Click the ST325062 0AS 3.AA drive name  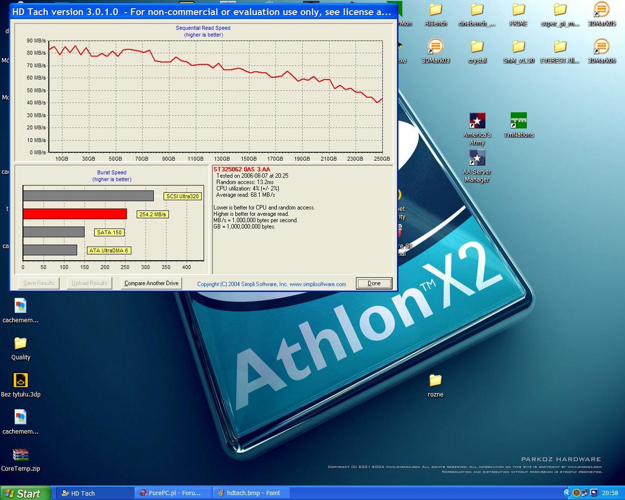[242, 169]
